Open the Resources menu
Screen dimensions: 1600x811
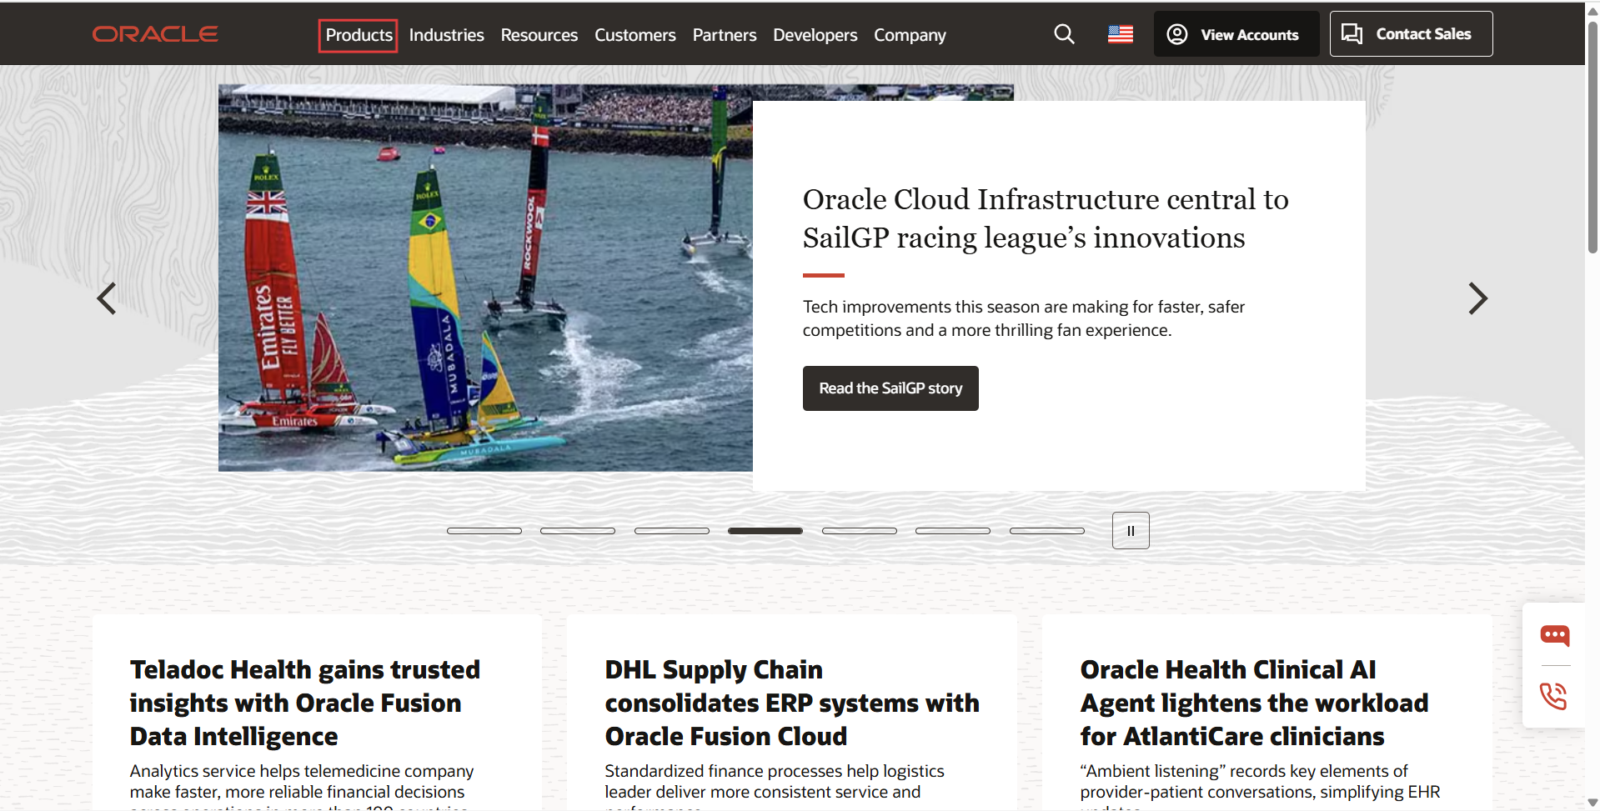point(539,35)
